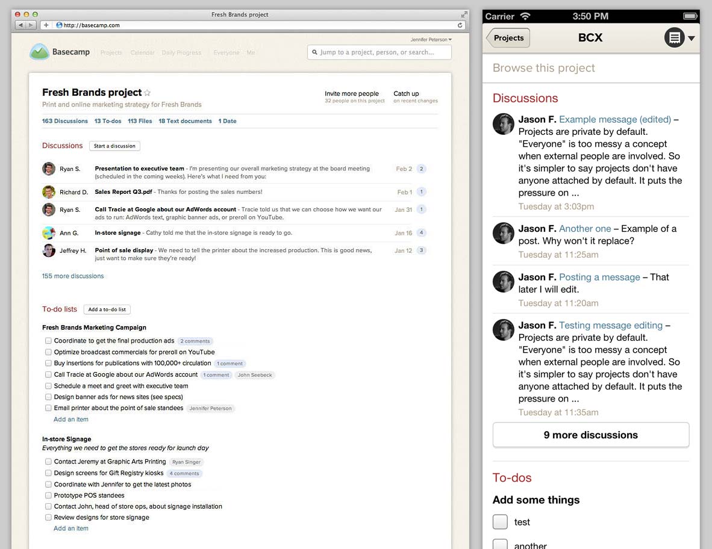The width and height of the screenshot is (712, 549).
Task: Open Projects in Basecamp top navigation
Action: tap(111, 52)
